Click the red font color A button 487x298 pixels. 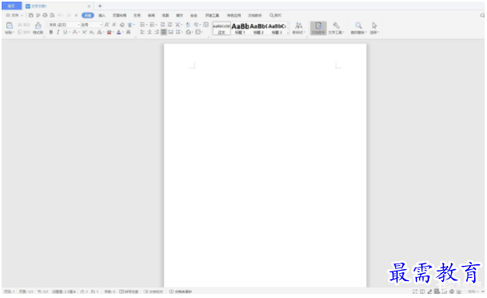pyautogui.click(x=75, y=32)
